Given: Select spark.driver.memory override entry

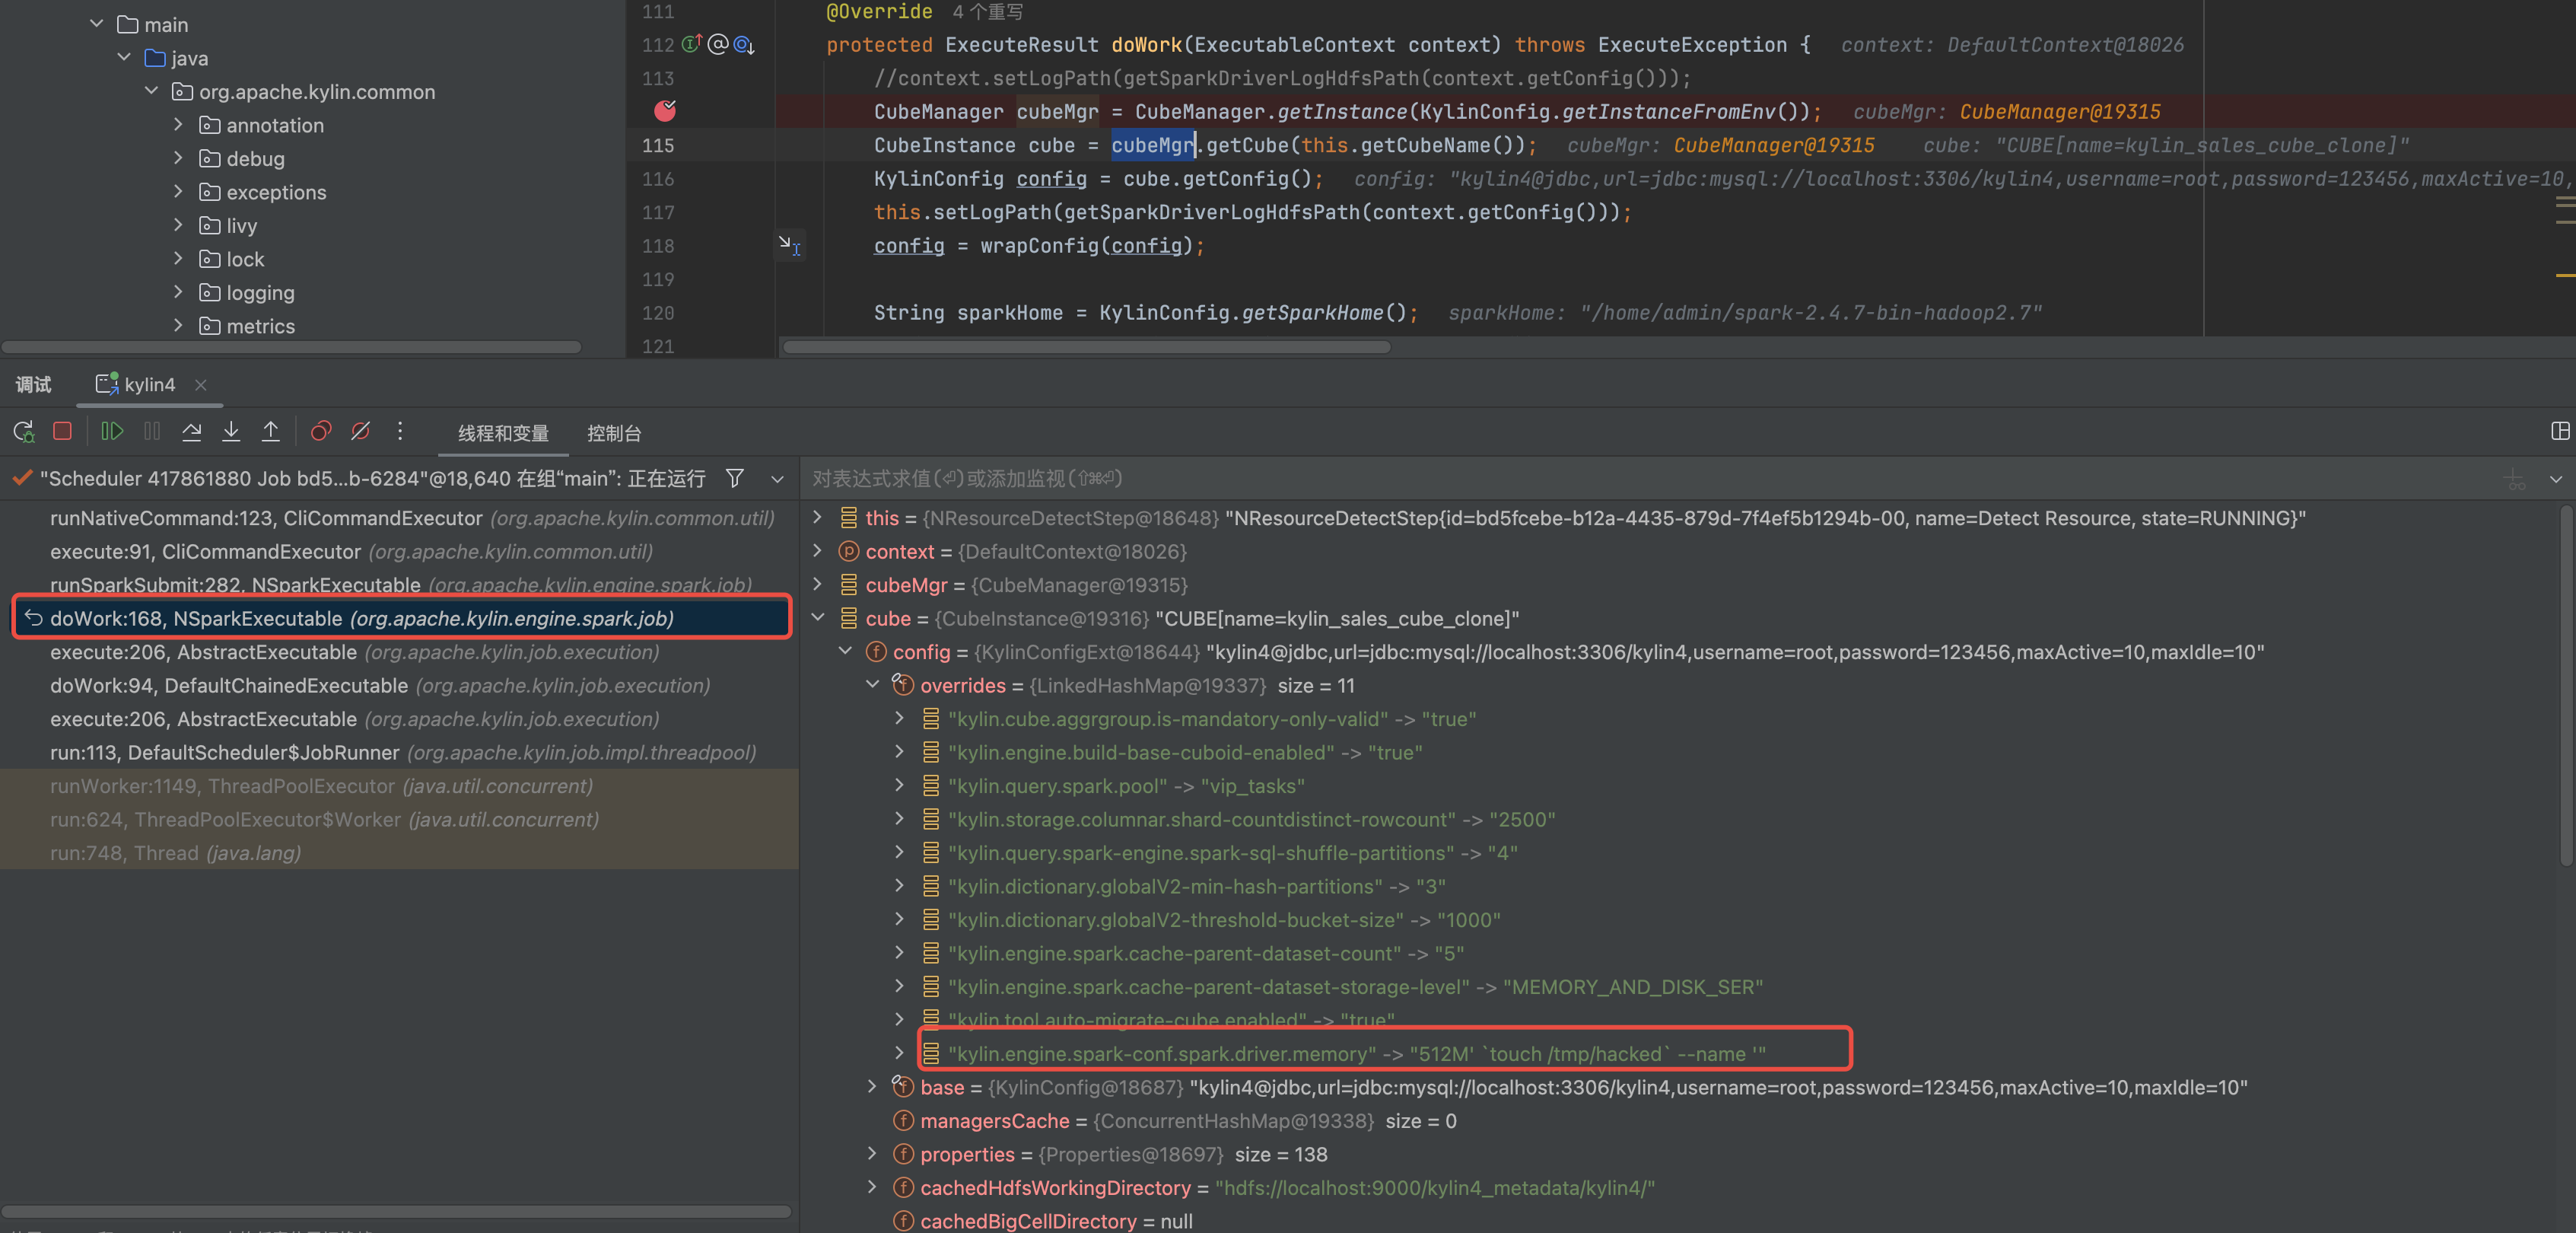Looking at the screenshot, I should (1356, 1054).
